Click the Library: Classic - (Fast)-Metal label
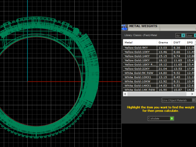The image size is (196, 147). click(140, 35)
